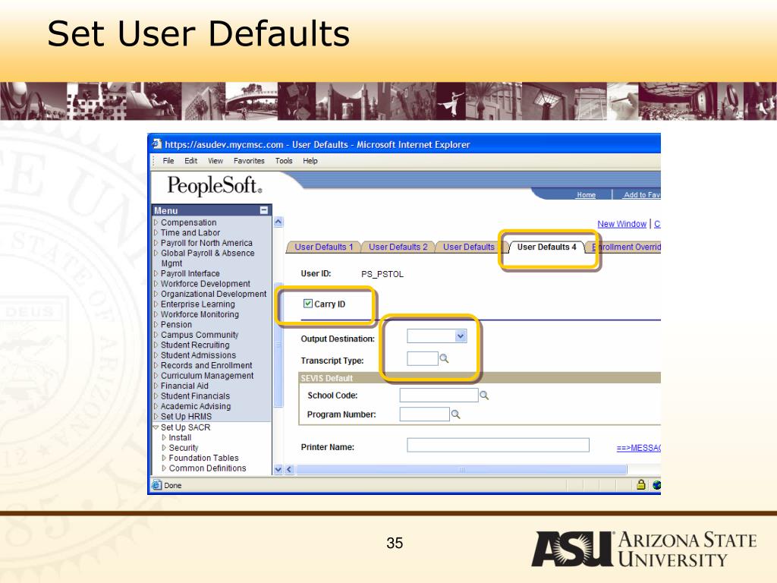Image resolution: width=777 pixels, height=583 pixels.
Task: Open the View menu
Action: click(215, 161)
